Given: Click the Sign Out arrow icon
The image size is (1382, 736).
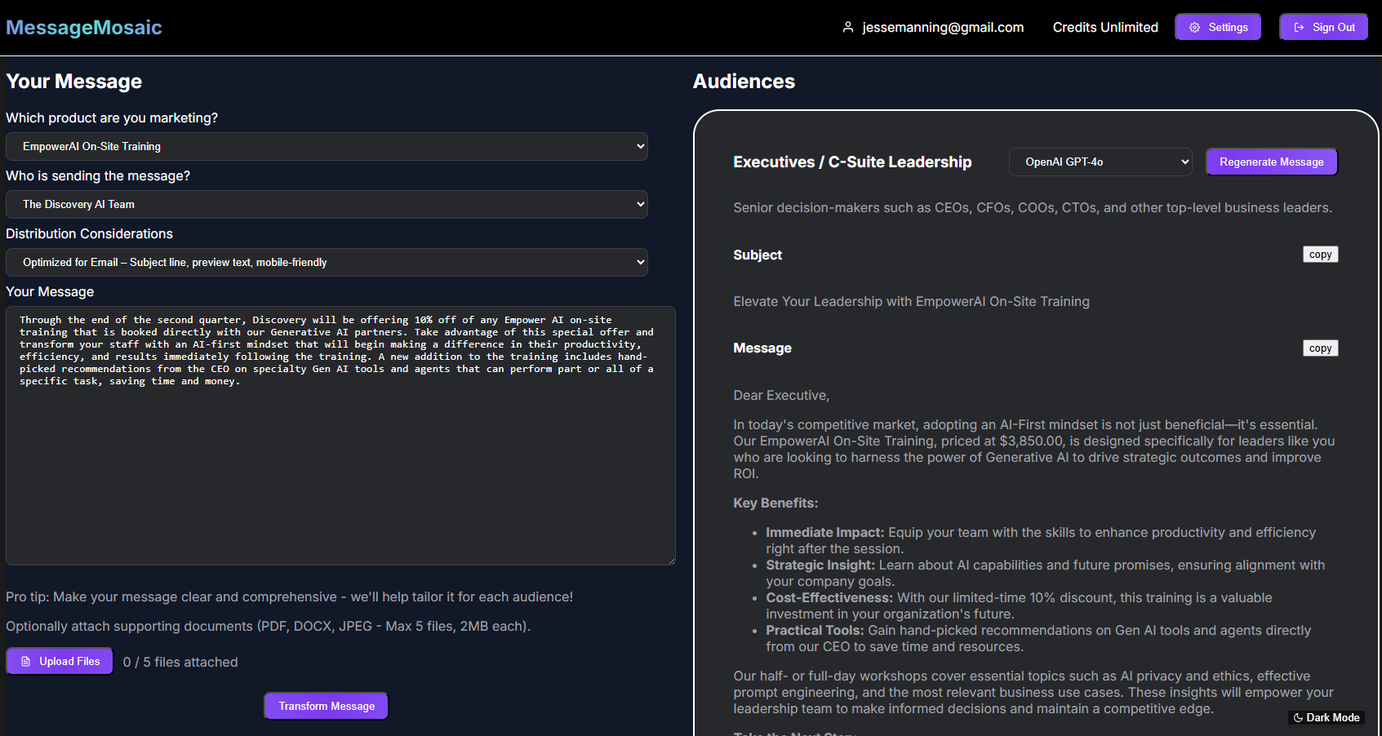Looking at the screenshot, I should click(x=1298, y=26).
